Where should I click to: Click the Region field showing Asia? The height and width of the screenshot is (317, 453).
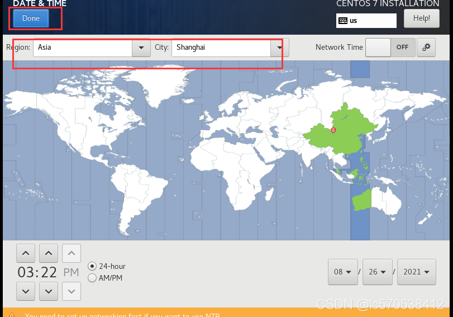[83, 48]
